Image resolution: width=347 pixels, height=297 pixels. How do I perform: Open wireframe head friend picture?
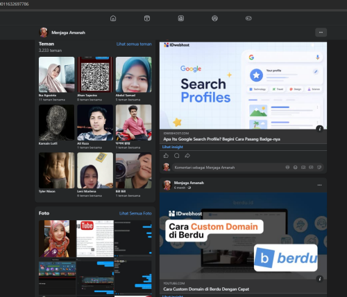coord(57,123)
